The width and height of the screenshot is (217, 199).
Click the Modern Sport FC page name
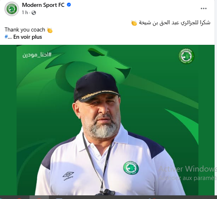point(43,5)
